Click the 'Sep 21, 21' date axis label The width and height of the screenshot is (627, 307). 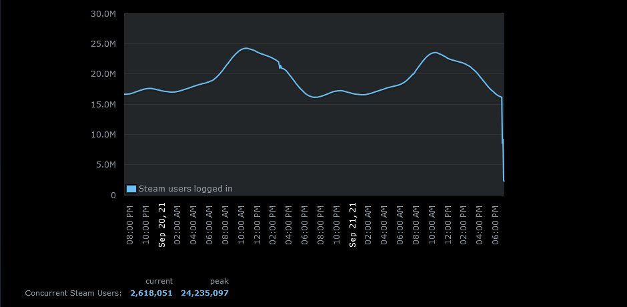pos(353,225)
